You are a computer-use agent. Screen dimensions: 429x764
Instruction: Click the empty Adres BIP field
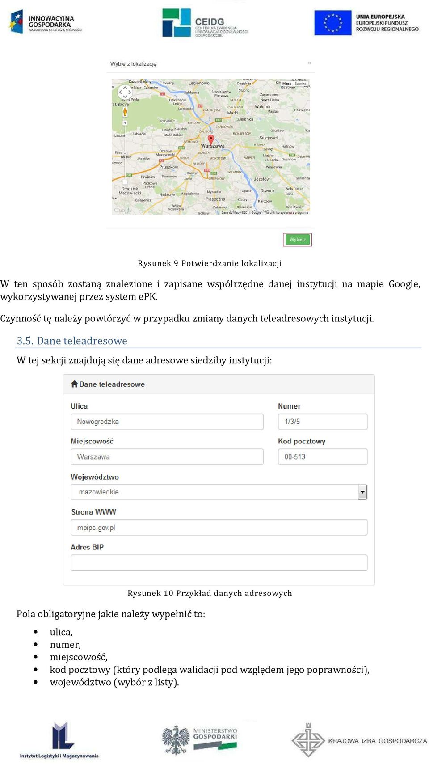coord(219,563)
